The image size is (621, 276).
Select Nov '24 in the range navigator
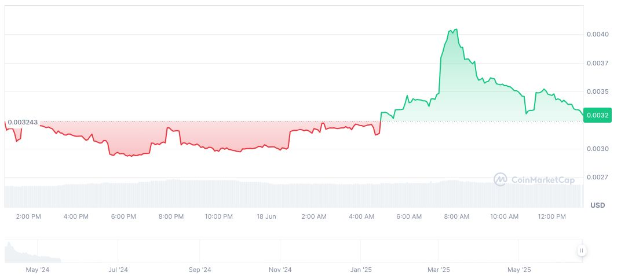280,270
